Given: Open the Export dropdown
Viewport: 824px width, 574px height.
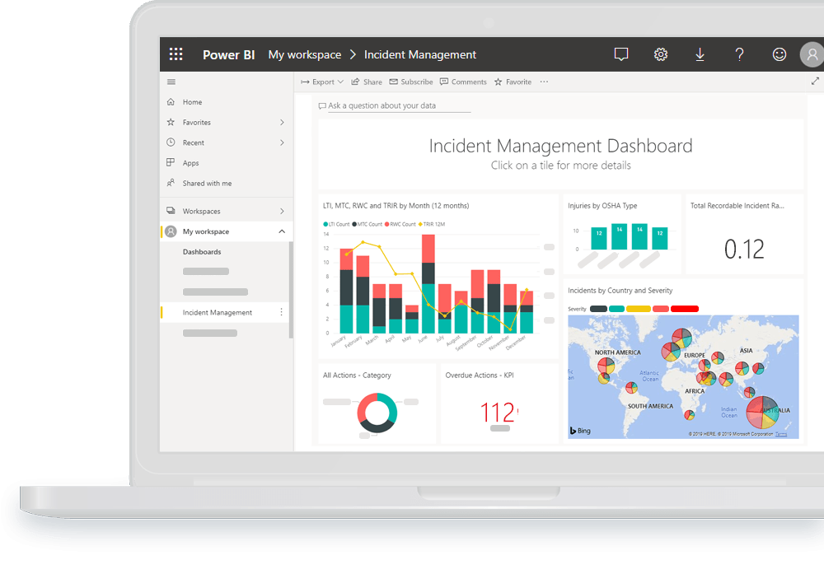Looking at the screenshot, I should pyautogui.click(x=322, y=82).
